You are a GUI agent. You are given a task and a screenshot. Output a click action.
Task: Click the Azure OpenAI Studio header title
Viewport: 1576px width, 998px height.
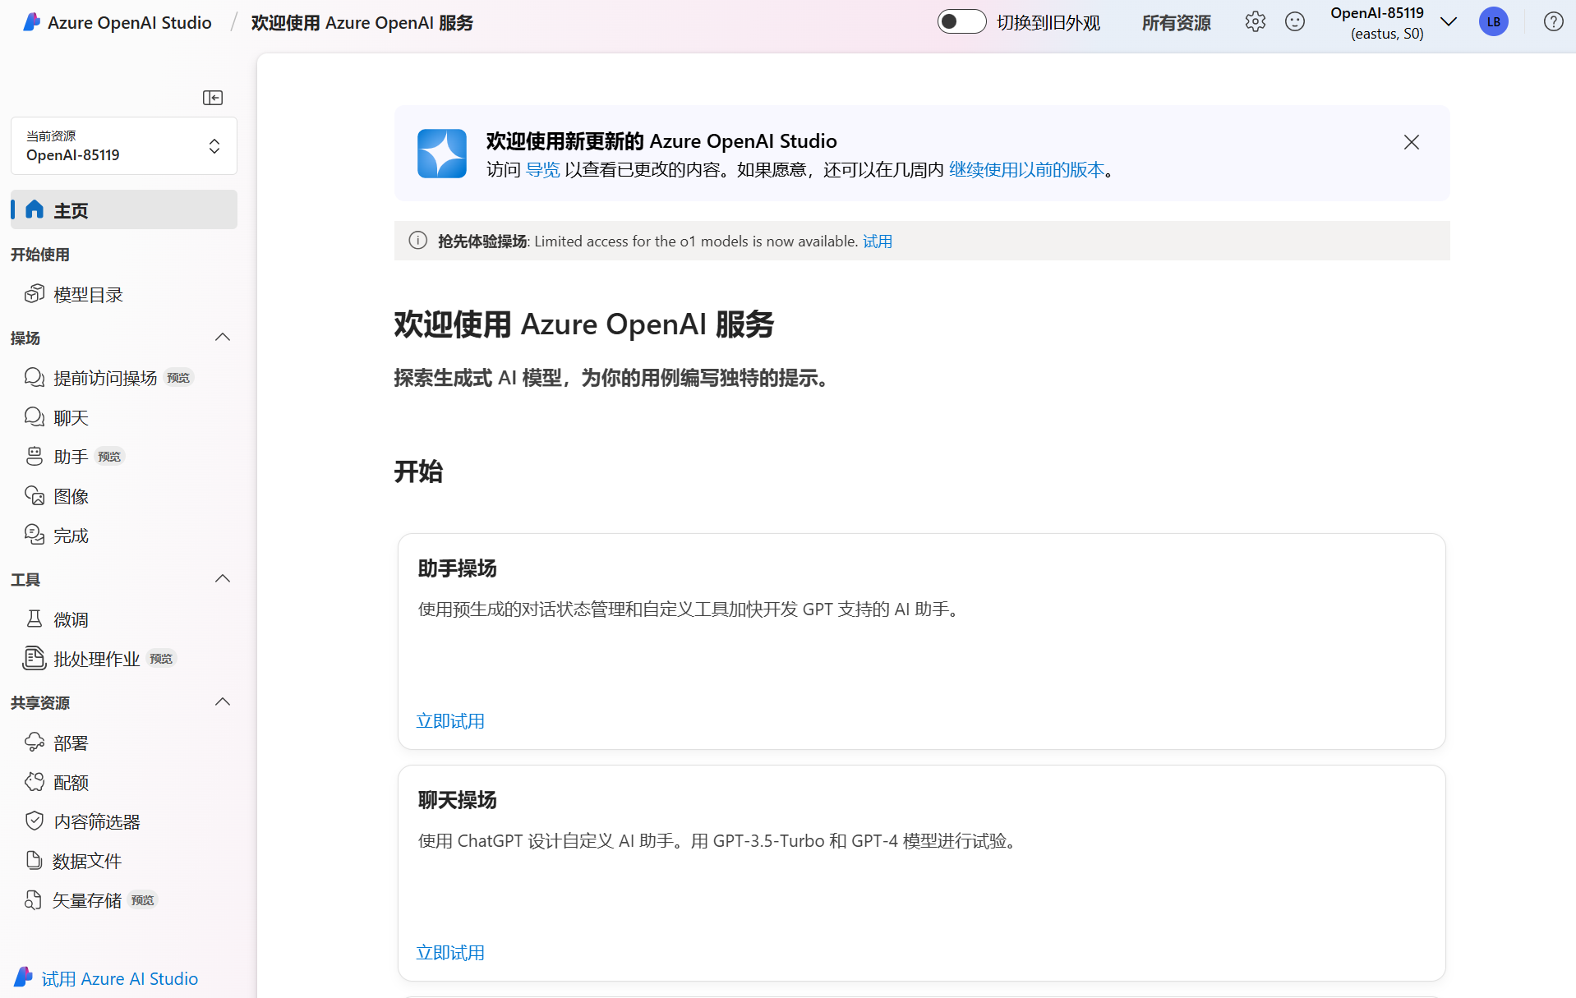point(130,23)
